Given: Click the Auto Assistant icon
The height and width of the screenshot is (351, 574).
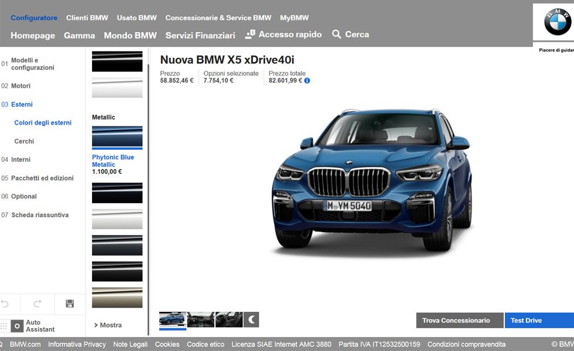Looking at the screenshot, I should click(18, 326).
